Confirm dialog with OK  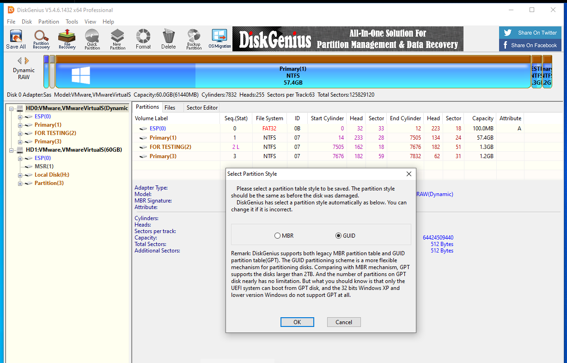tap(297, 322)
